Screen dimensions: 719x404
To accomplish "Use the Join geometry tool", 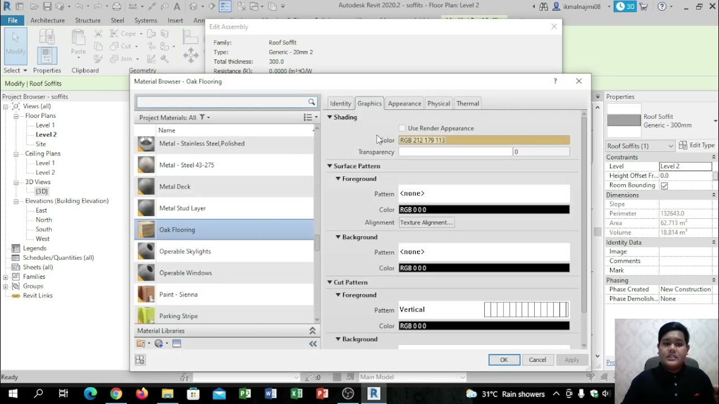I will 122,58.
